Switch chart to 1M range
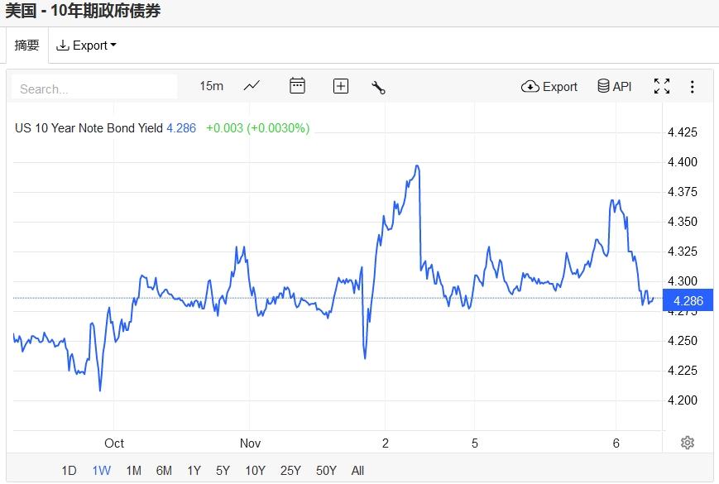 pyautogui.click(x=133, y=471)
